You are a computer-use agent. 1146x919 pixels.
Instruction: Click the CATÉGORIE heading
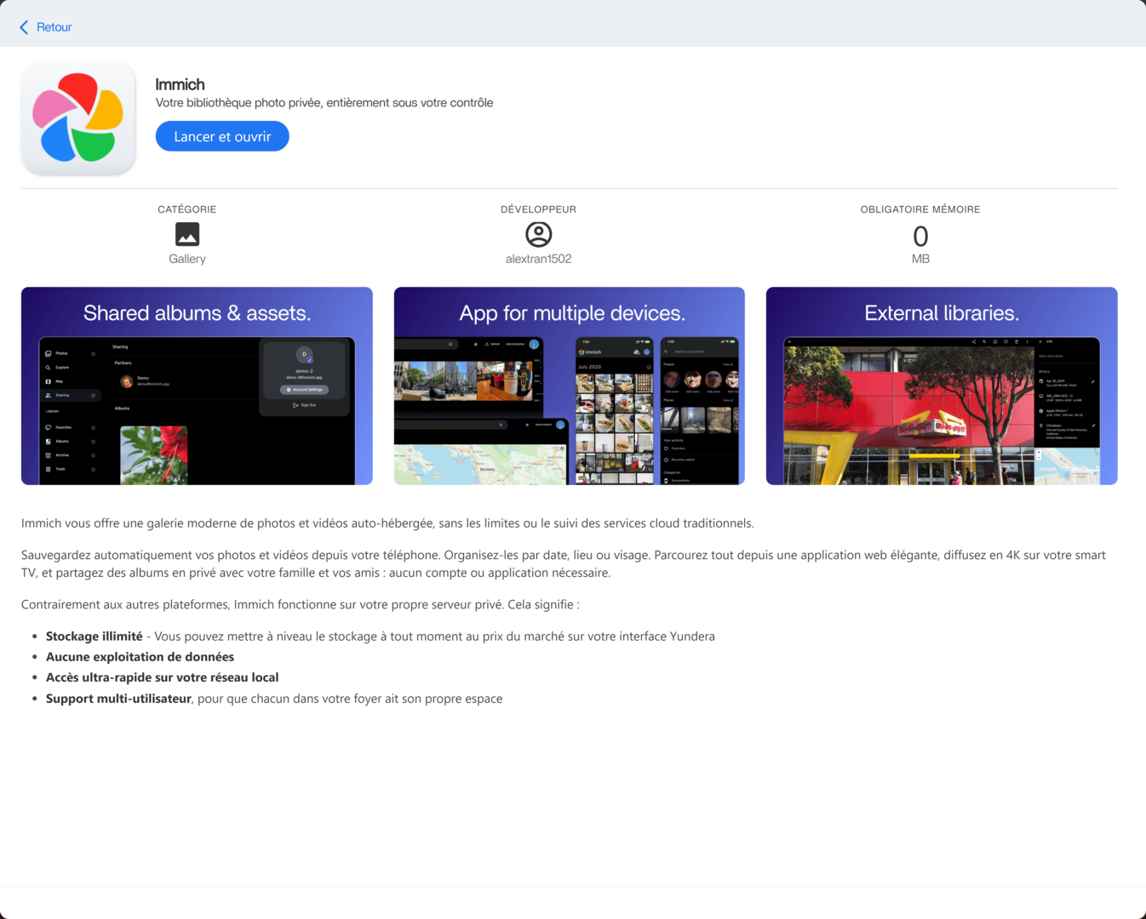click(x=187, y=209)
